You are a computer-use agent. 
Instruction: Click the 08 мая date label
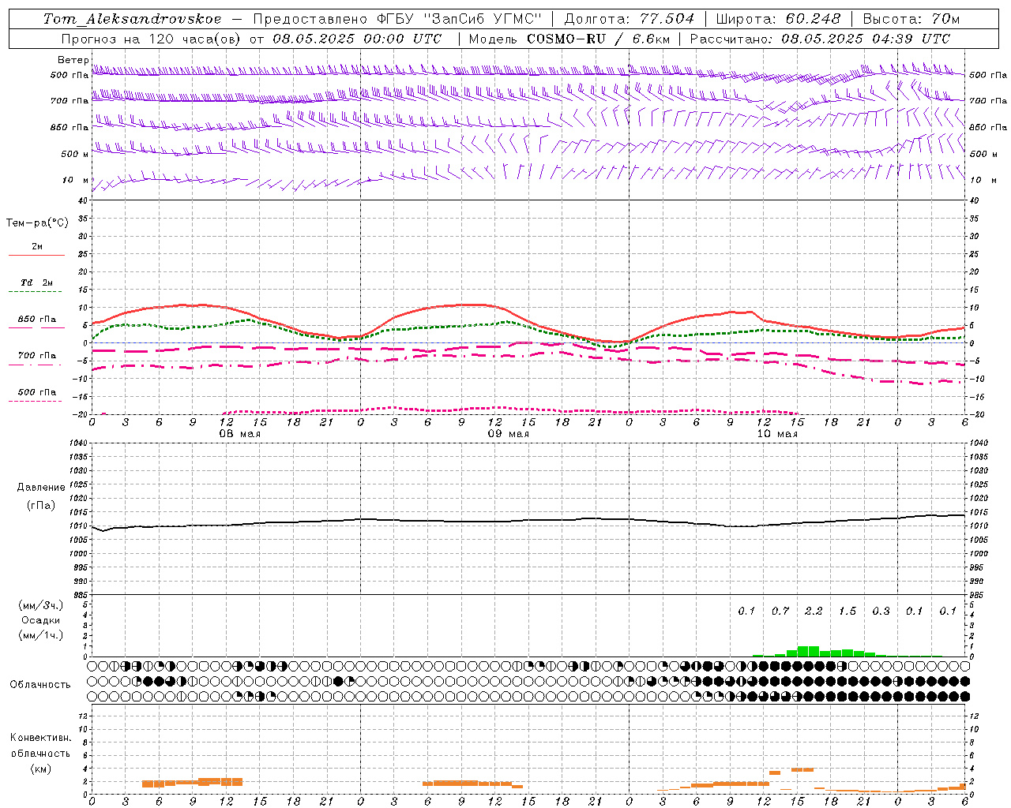(240, 434)
